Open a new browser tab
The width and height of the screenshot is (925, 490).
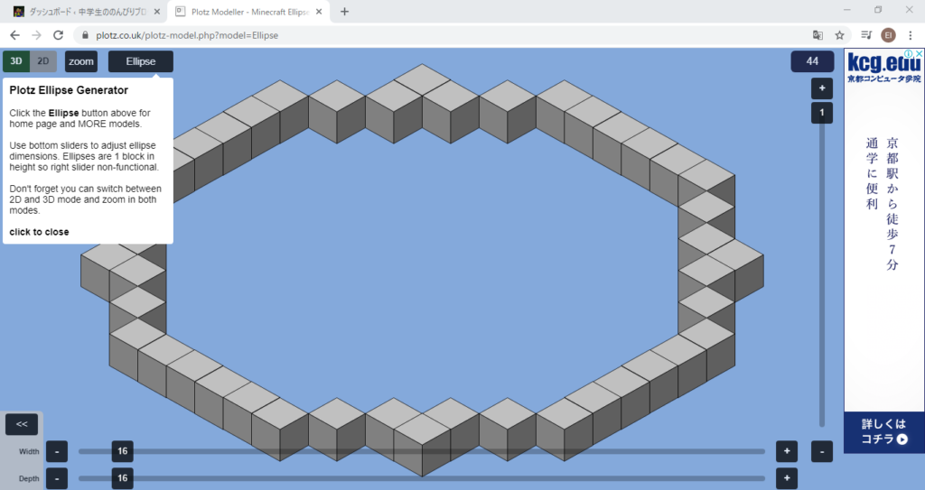[x=344, y=12]
